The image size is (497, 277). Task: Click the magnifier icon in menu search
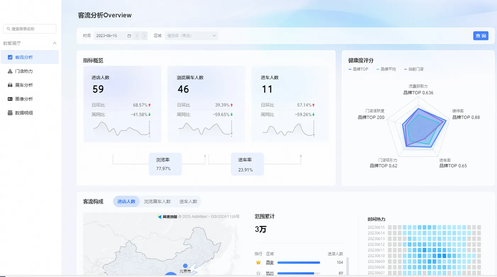pos(9,29)
